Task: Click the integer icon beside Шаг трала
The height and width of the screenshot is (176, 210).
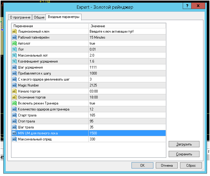Action: (14, 127)
